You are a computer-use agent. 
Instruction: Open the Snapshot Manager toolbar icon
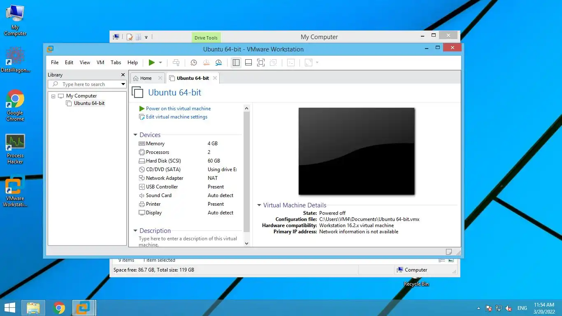pyautogui.click(x=218, y=63)
